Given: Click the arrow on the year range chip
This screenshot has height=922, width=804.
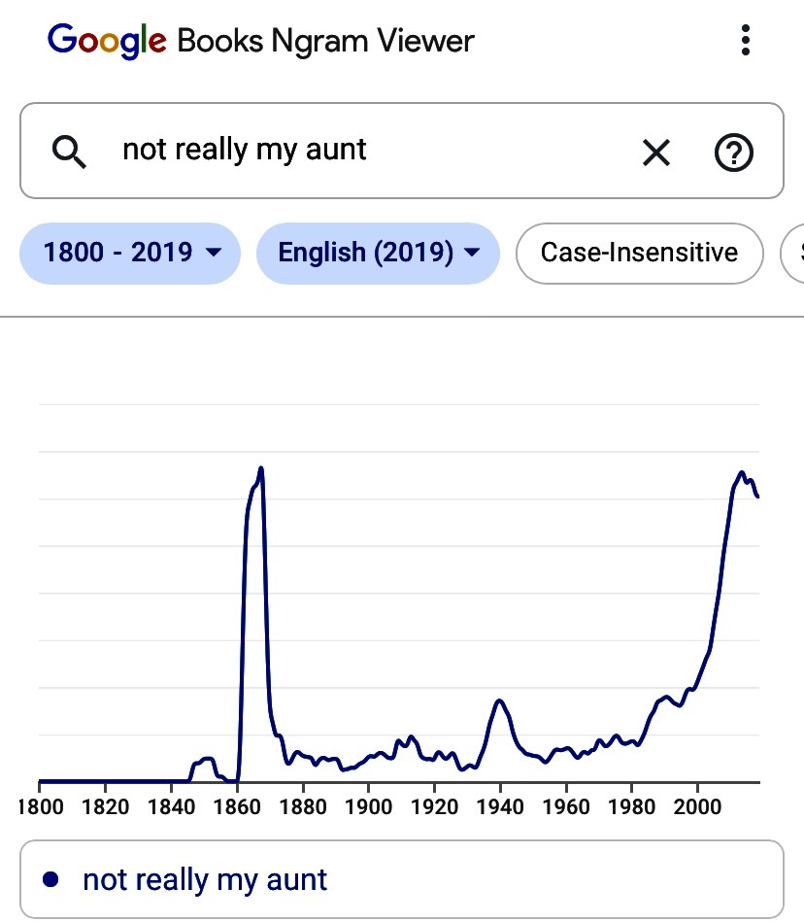Looking at the screenshot, I should click(215, 254).
